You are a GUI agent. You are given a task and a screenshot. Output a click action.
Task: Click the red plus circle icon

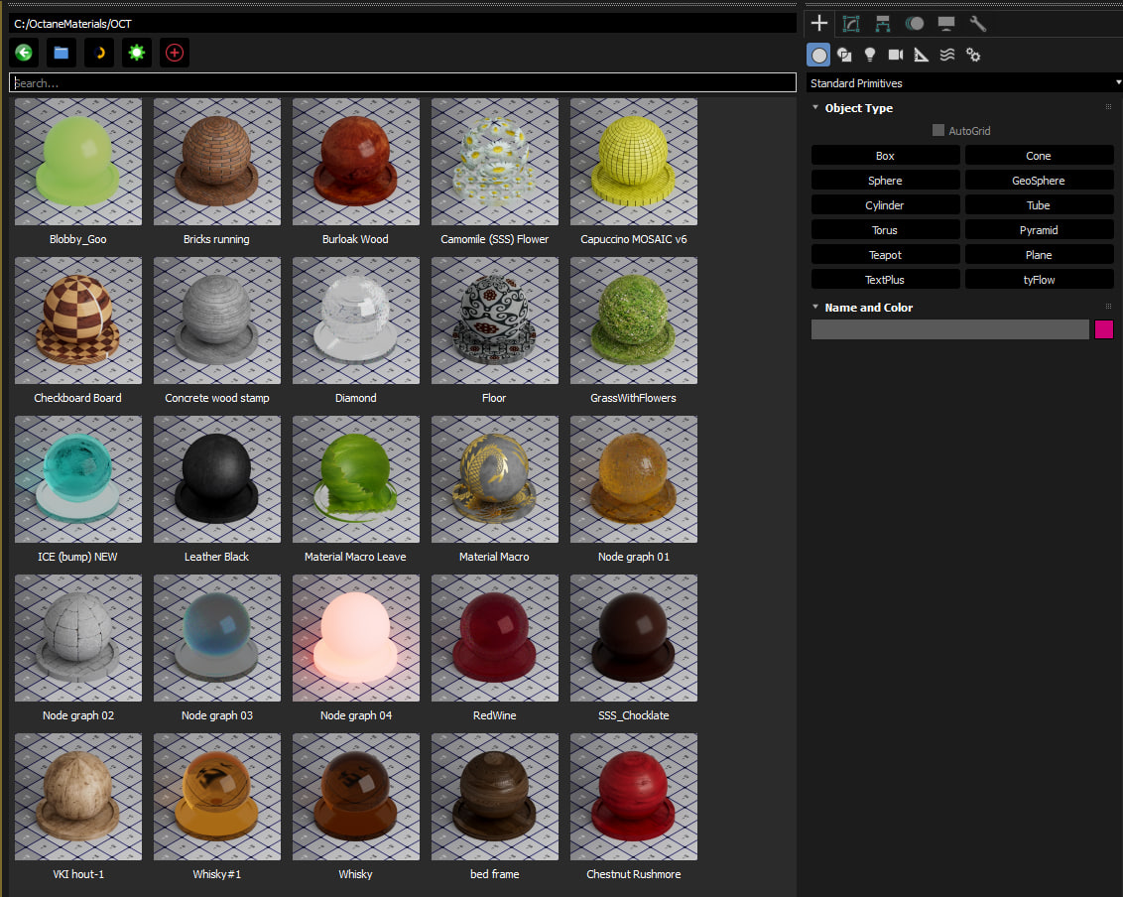(175, 53)
